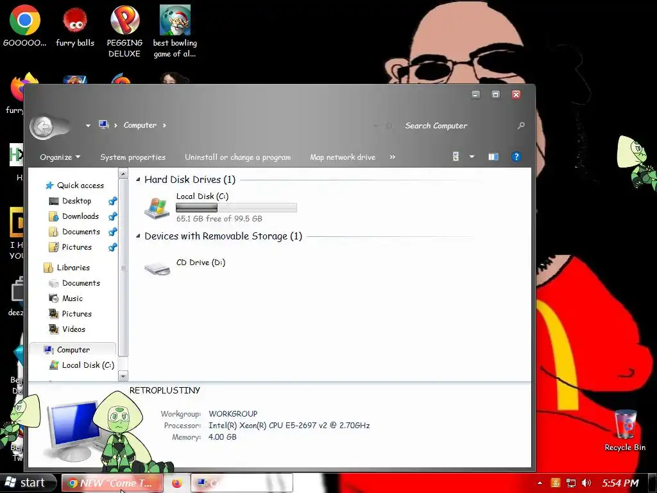Click the large computer icon in details pane

pos(72,430)
